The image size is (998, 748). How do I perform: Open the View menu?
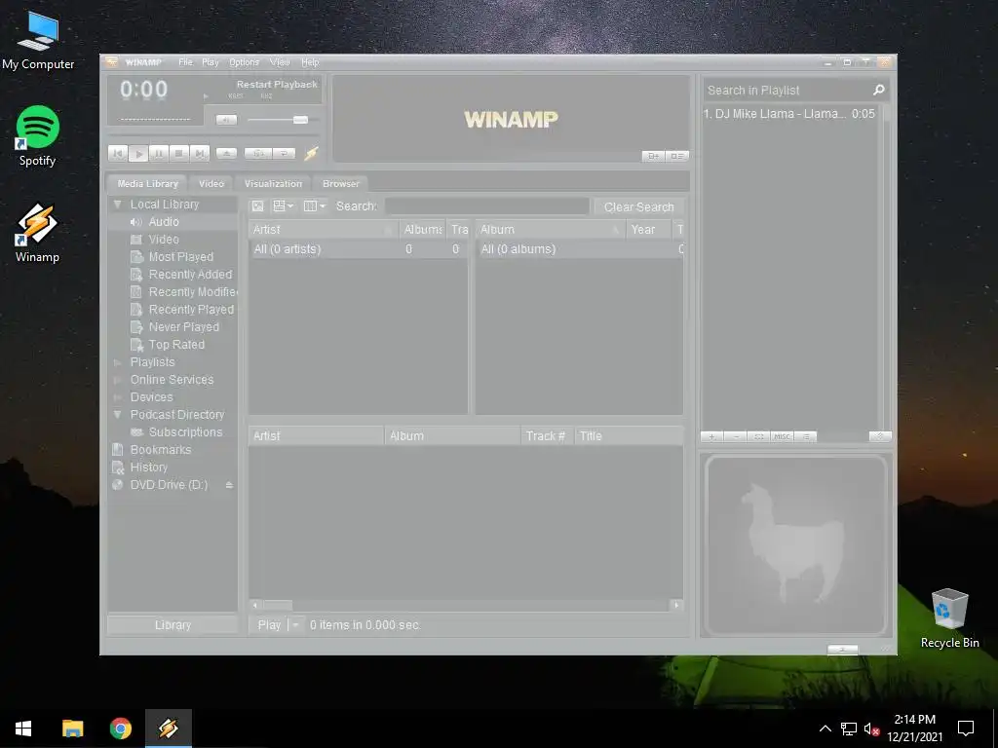pos(280,62)
